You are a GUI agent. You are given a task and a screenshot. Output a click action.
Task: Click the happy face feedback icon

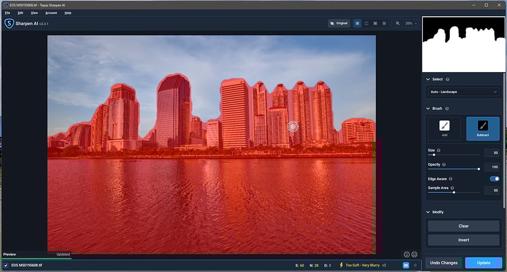click(407, 254)
